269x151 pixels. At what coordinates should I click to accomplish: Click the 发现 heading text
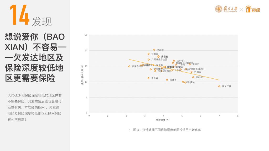point(42,22)
